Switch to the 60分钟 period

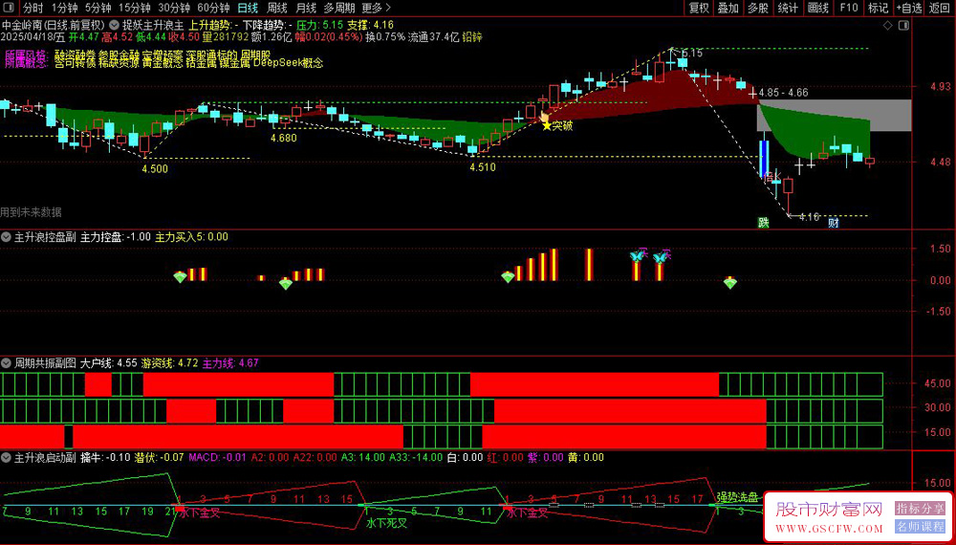(213, 8)
